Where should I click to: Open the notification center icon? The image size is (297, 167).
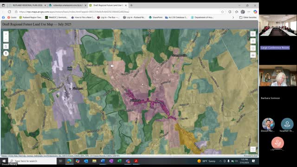[253, 161]
